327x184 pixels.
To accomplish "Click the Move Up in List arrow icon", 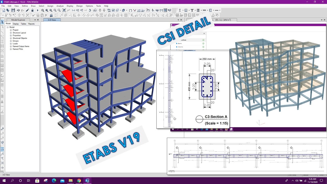I will click(100, 10).
